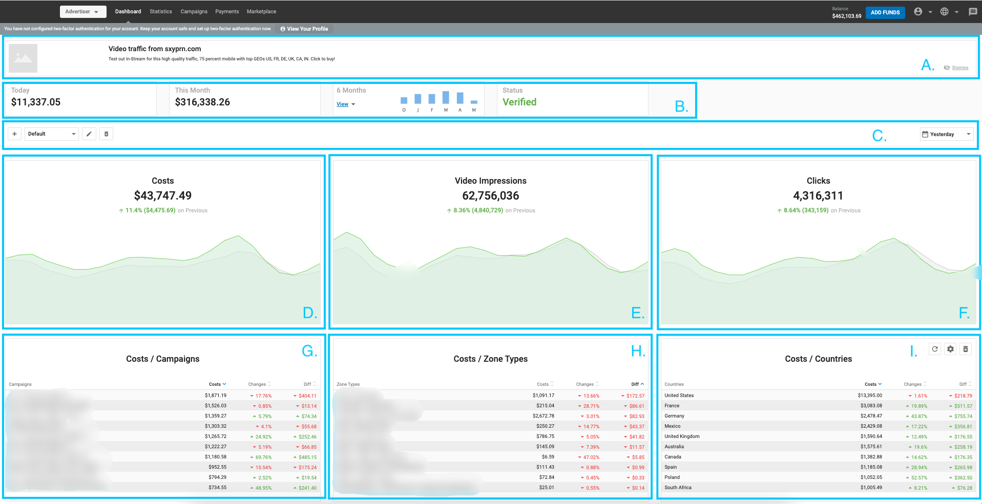Image resolution: width=982 pixels, height=504 pixels.
Task: Click the user account icon
Action: pos(918,12)
